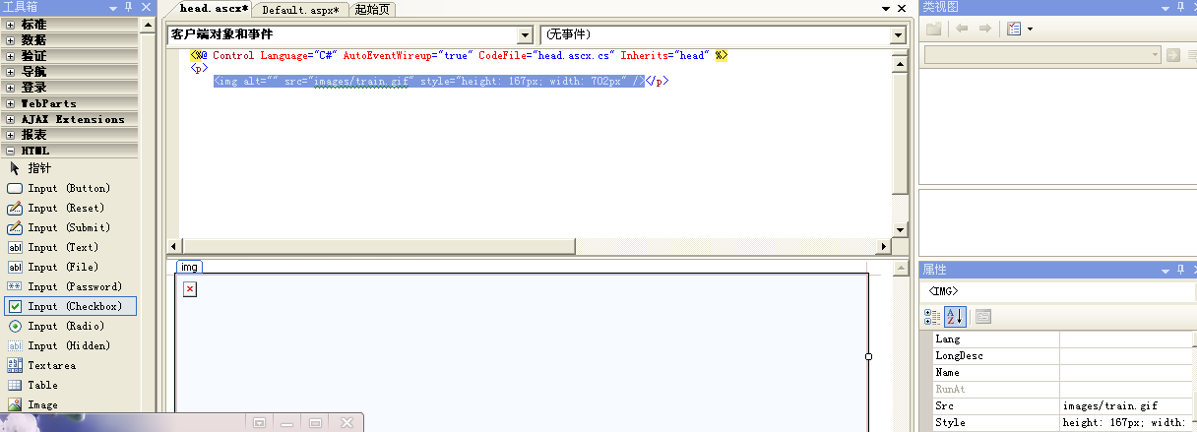Click the code editor vertical scrollbar down arrow
The height and width of the screenshot is (432, 1197).
click(899, 229)
